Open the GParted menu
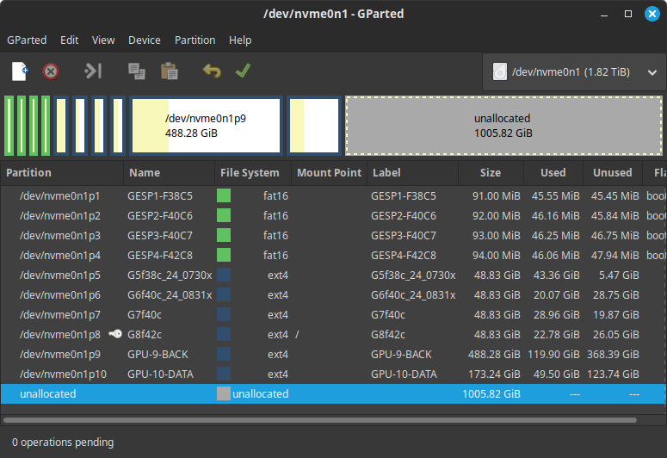This screenshot has height=458, width=667. coord(27,40)
